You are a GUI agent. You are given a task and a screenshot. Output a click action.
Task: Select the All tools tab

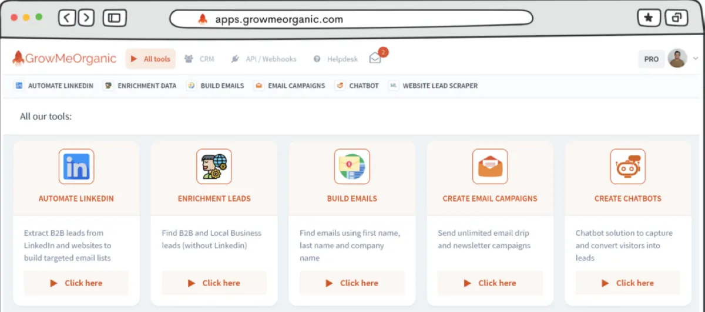coord(150,59)
